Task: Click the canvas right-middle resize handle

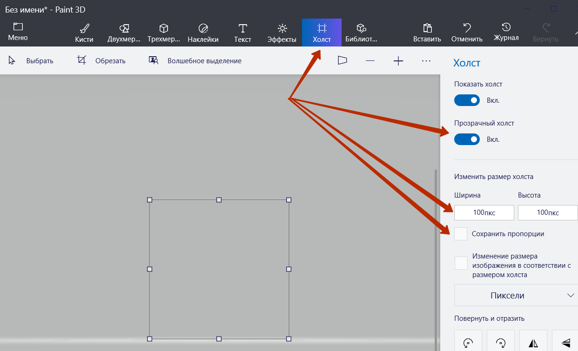Action: click(289, 269)
